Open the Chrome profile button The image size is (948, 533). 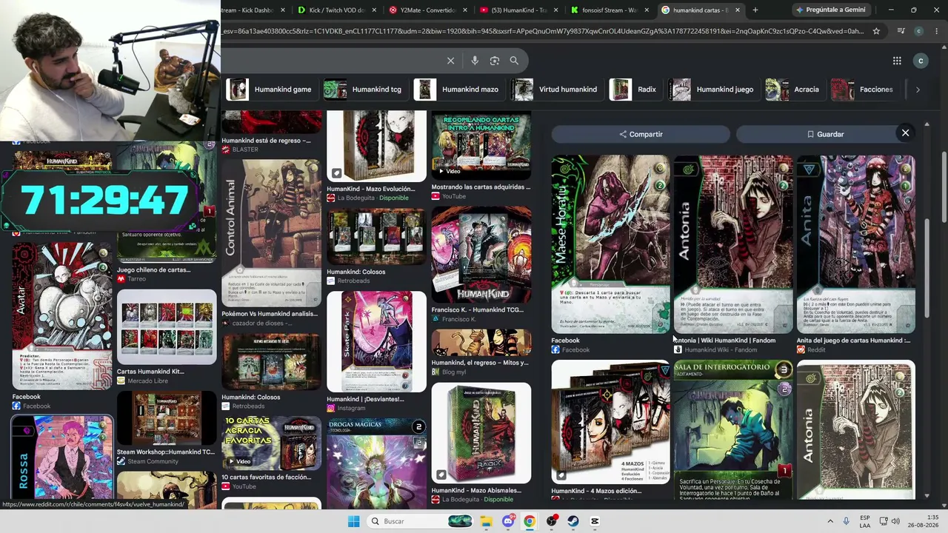coord(919,31)
